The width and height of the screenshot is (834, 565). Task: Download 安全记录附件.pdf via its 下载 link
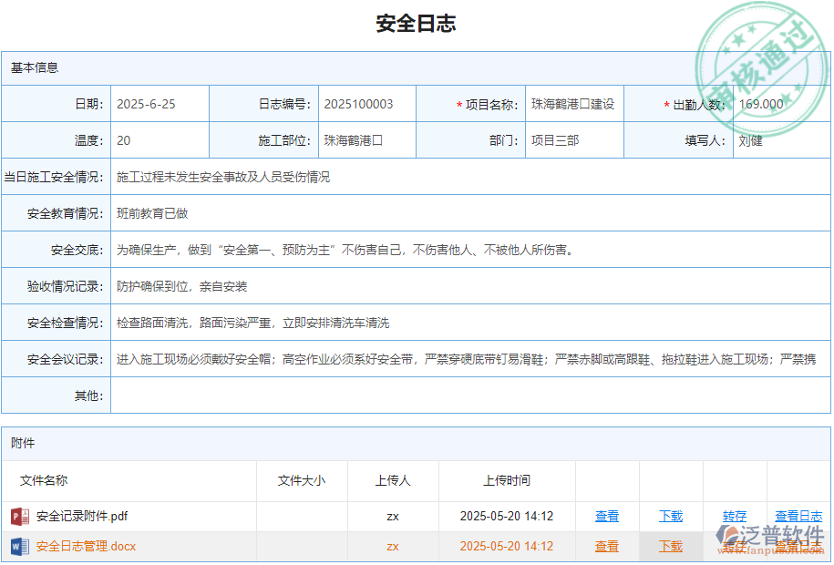coord(670,516)
